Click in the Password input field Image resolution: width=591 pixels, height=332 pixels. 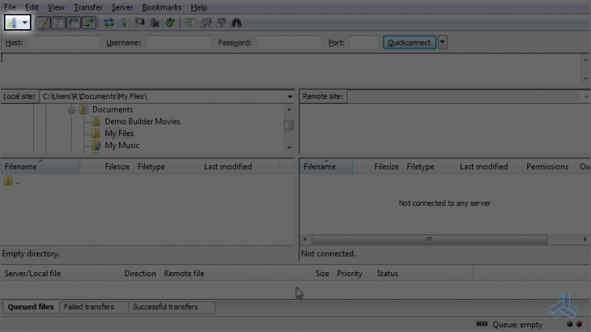(x=289, y=42)
